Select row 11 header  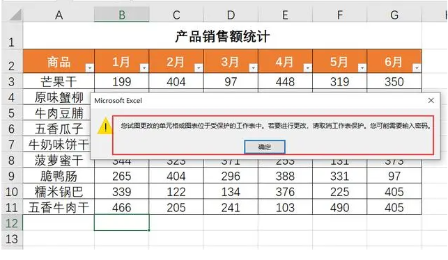(x=12, y=207)
